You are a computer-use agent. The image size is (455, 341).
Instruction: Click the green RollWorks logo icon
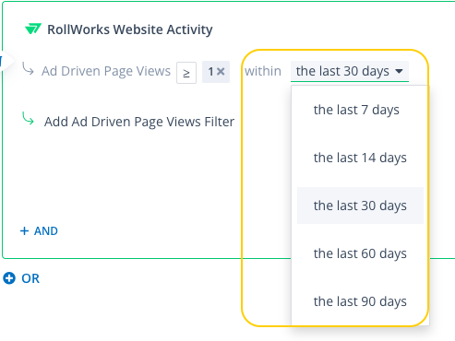tap(33, 29)
